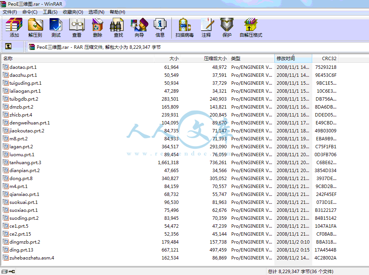Click the drive icon in status bar
The height and width of the screenshot is (275, 369).
tap(5, 272)
